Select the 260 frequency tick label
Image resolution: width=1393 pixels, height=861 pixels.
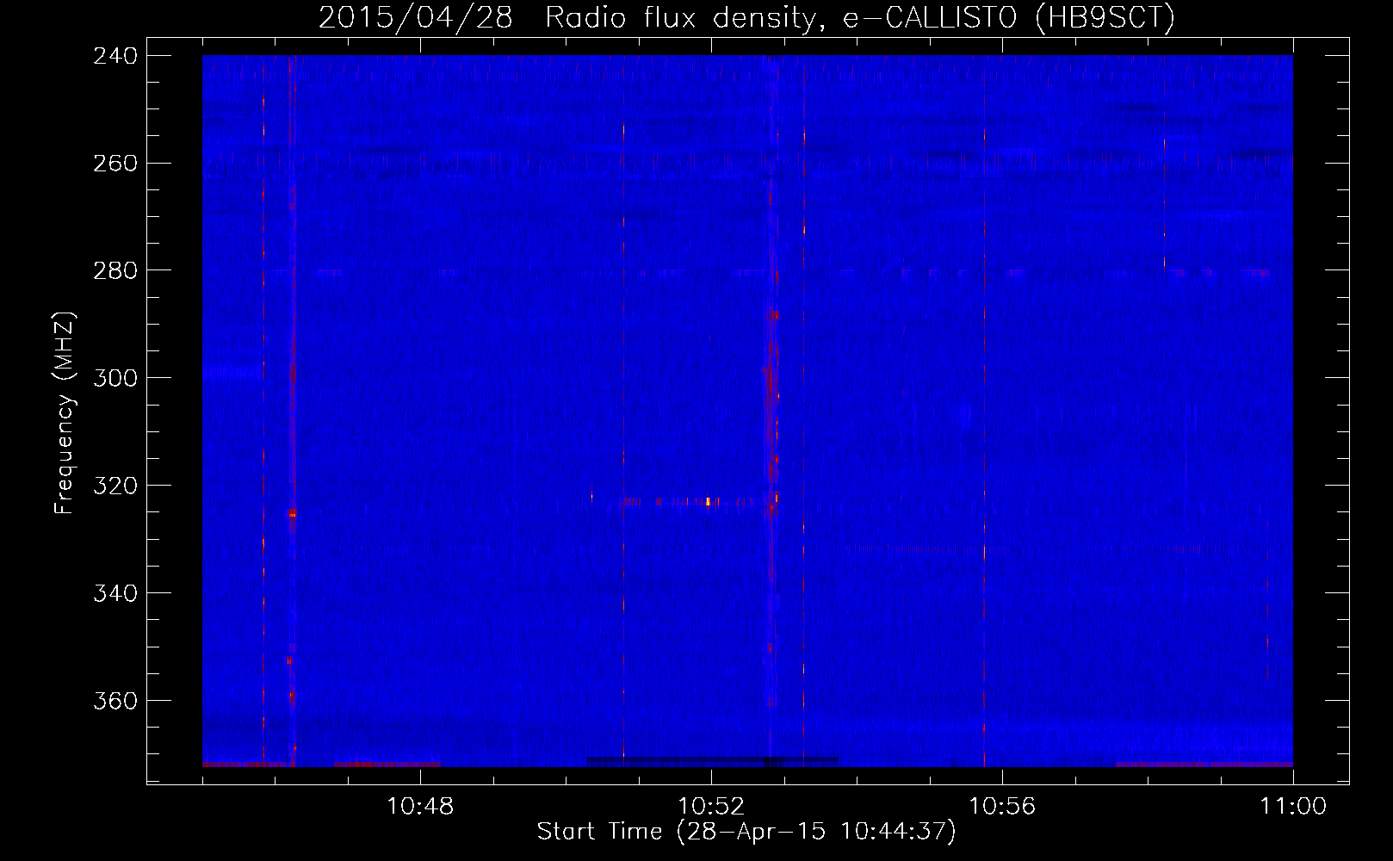point(115,164)
